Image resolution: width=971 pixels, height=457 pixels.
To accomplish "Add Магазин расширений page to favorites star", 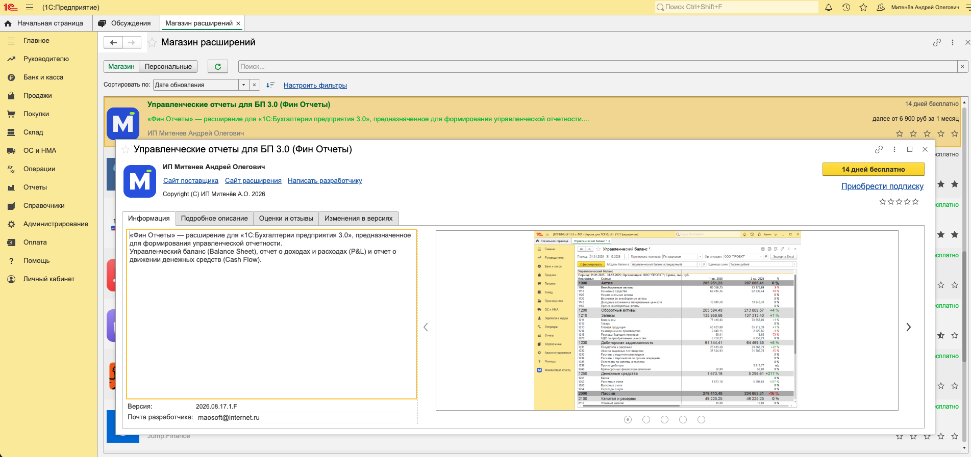I will click(152, 43).
